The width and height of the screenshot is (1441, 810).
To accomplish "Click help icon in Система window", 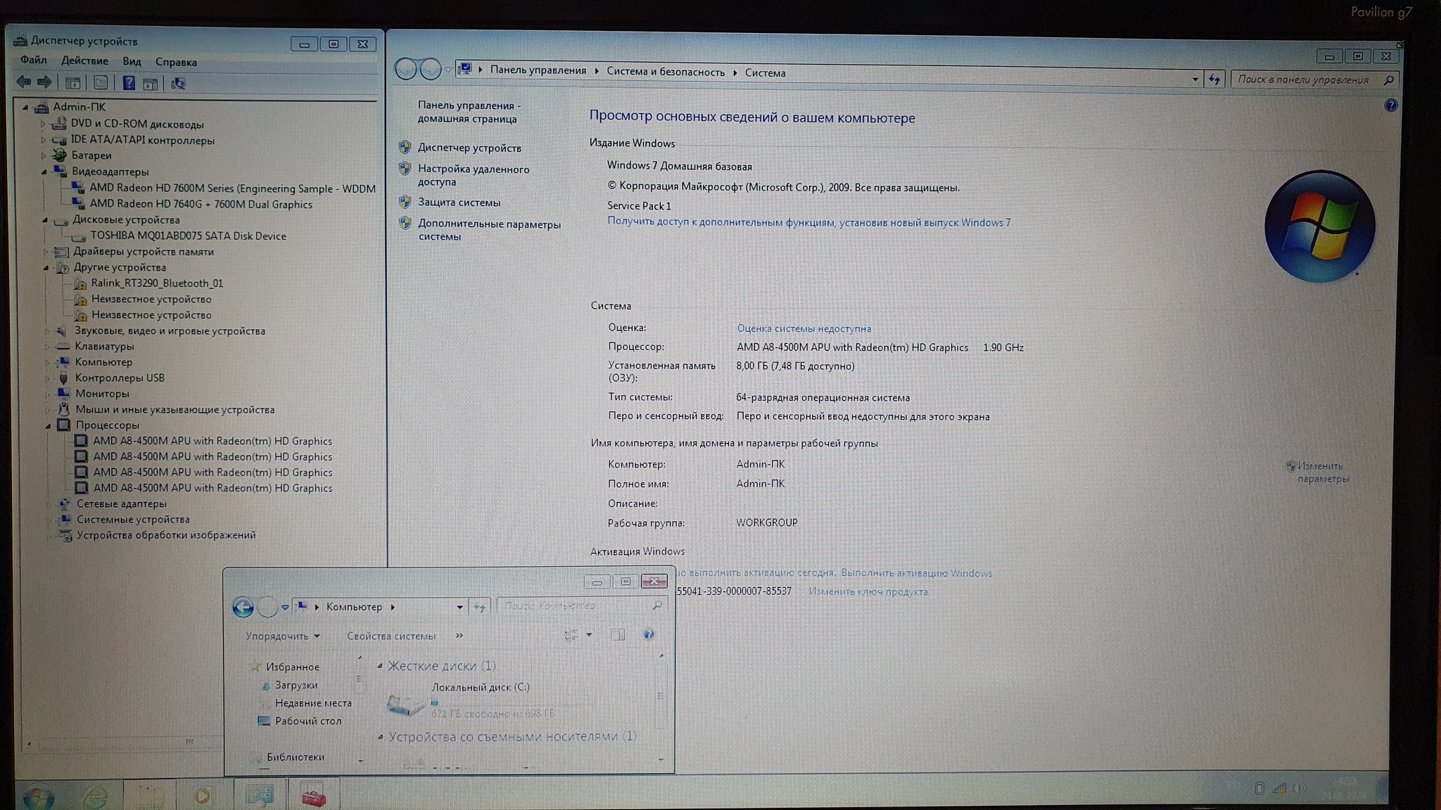I will pyautogui.click(x=1390, y=105).
